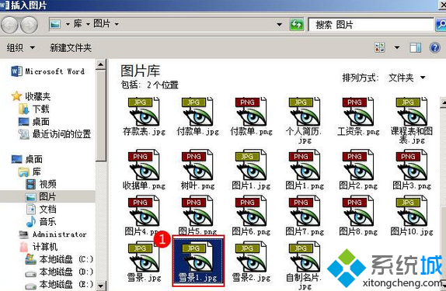Open 最近访问的位置
Viewport: 446px width, 291px height.
(x=54, y=134)
